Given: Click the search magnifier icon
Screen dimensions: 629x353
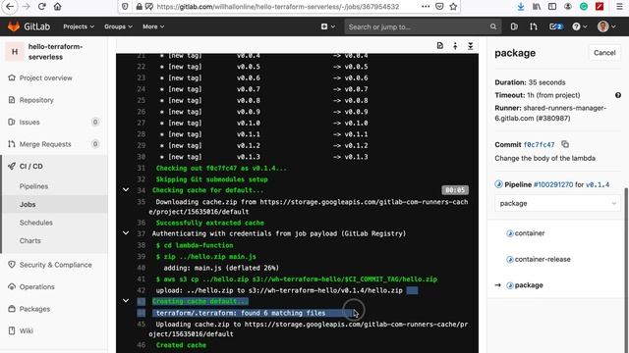Looking at the screenshot, I should pyautogui.click(x=493, y=26).
